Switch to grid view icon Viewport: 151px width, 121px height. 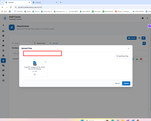point(139,38)
